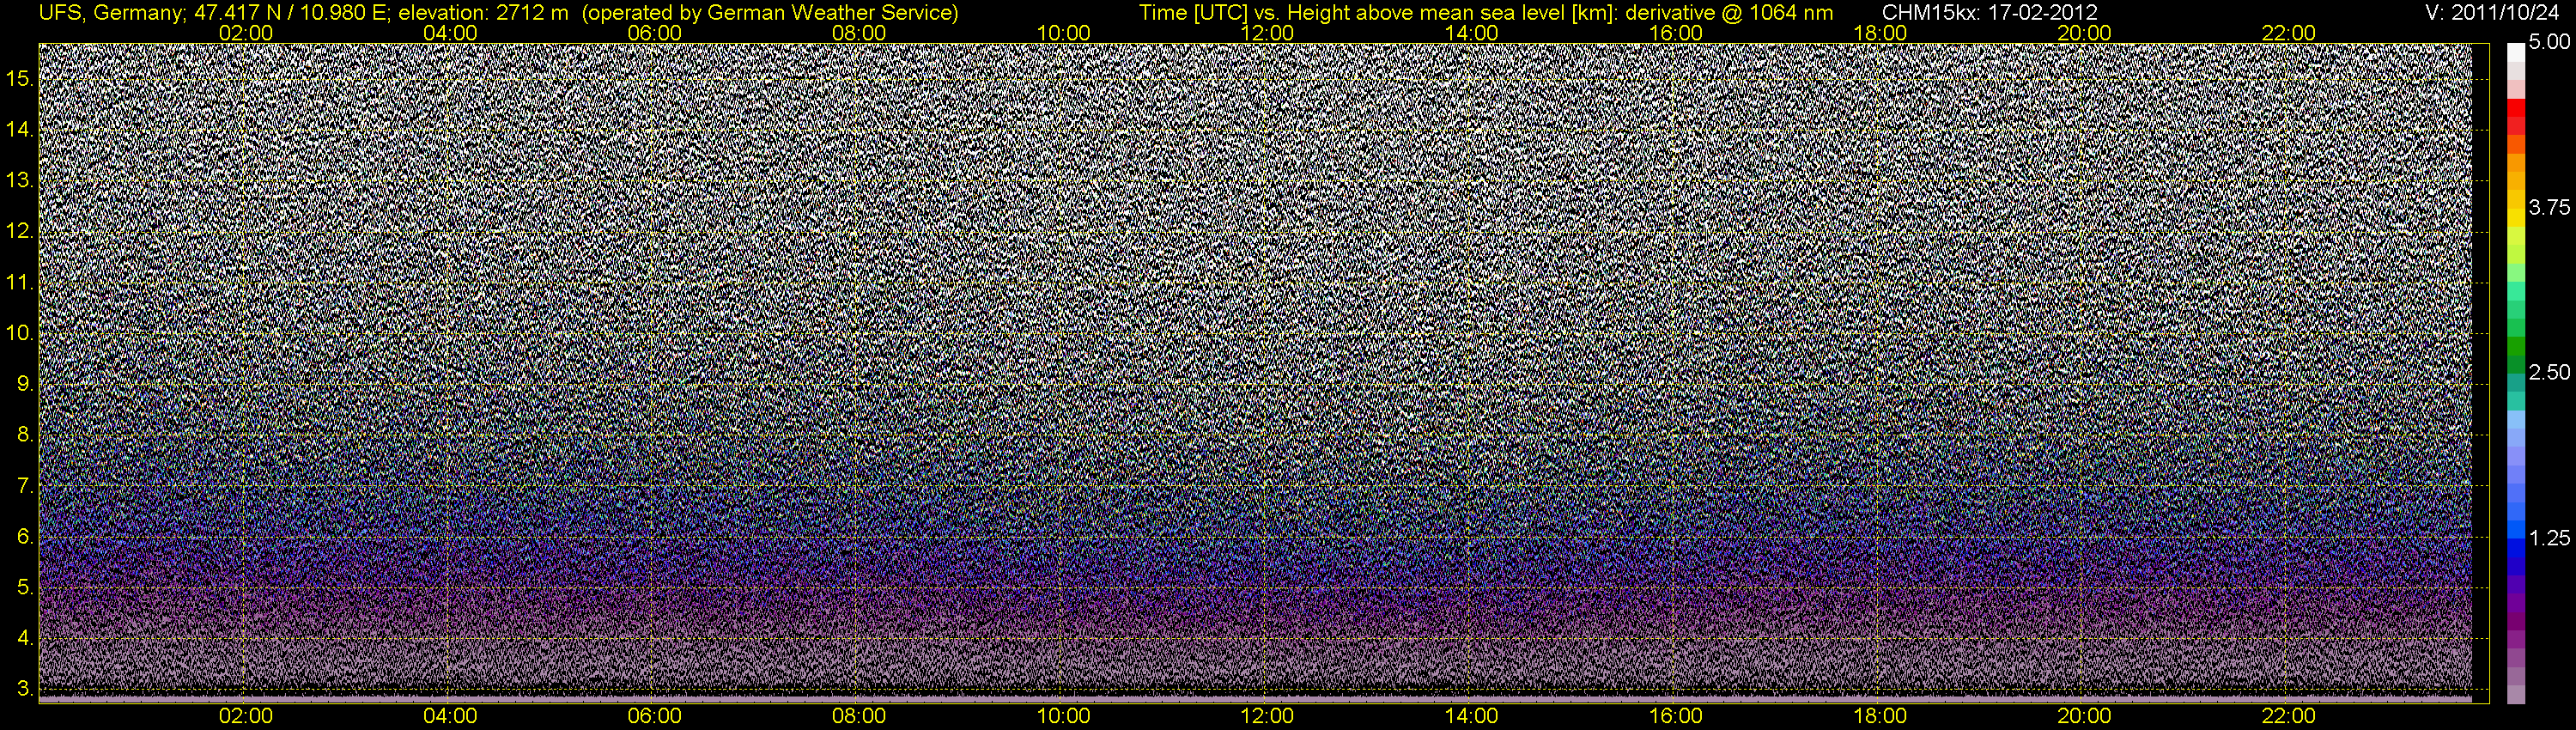Click the station title "UFS, Germany; 47.417 N / 10.980 E"
This screenshot has height=730, width=2576.
click(212, 13)
